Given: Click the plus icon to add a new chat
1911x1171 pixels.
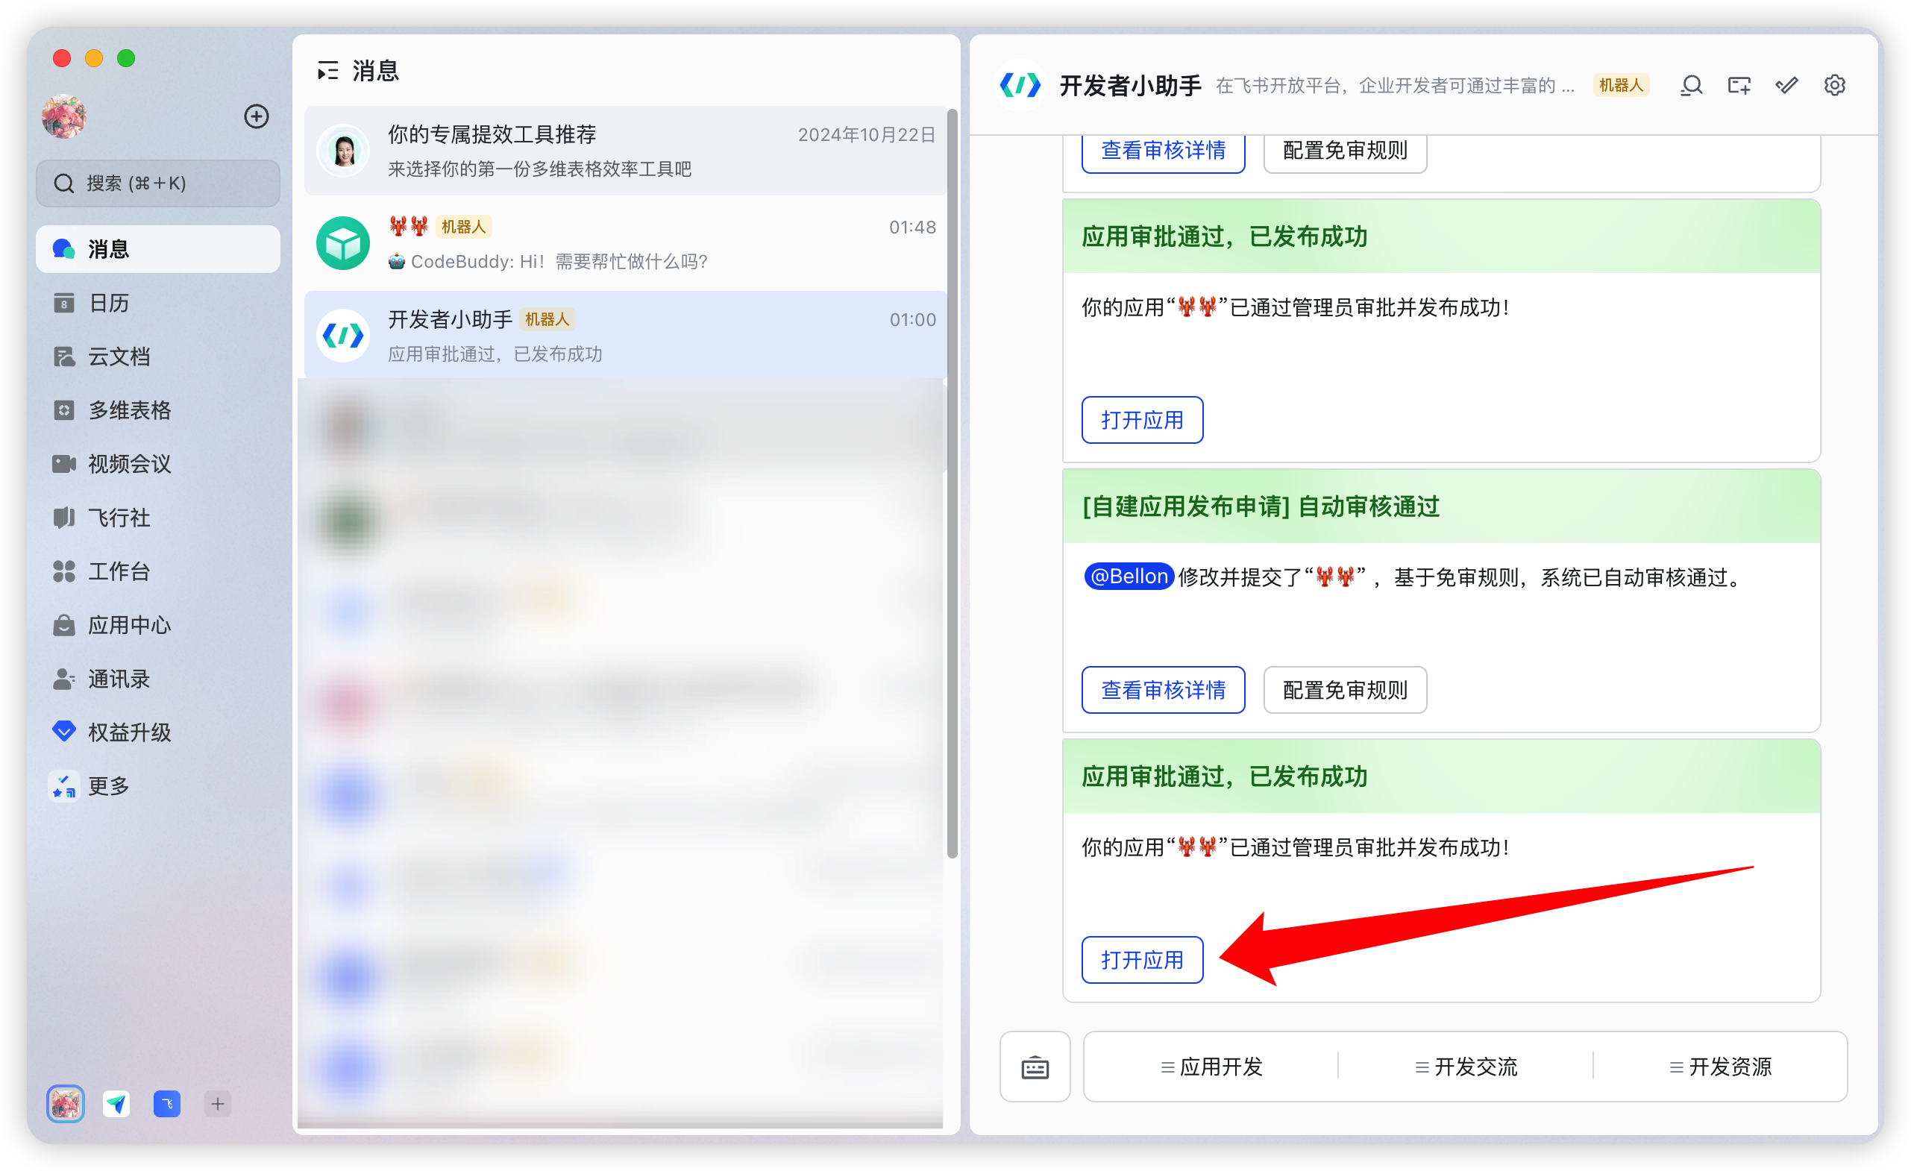Looking at the screenshot, I should [x=256, y=116].
